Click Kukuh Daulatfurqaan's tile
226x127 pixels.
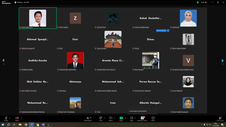tap(150, 18)
